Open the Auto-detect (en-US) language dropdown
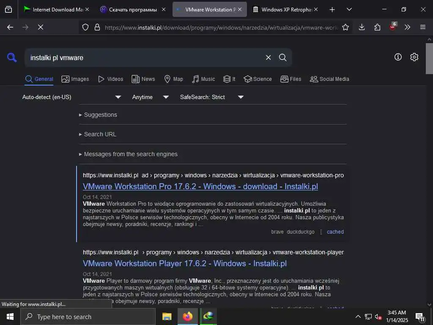 click(71, 97)
